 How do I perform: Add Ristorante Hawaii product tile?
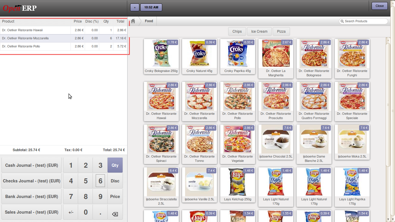tap(161, 101)
